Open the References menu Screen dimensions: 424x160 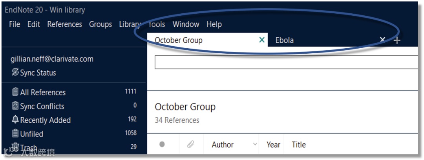coord(64,24)
